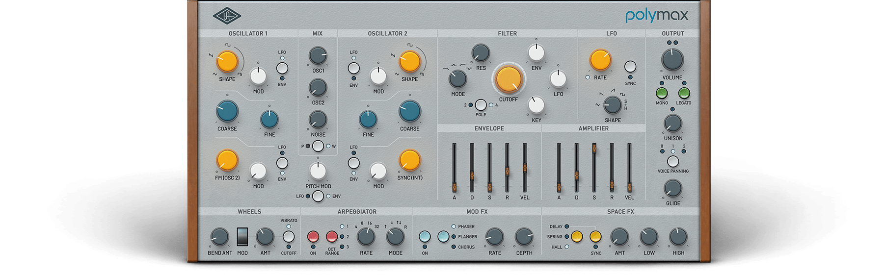This screenshot has width=886, height=275.
Task: Toggle the Mod FX On button
Action: point(425,237)
